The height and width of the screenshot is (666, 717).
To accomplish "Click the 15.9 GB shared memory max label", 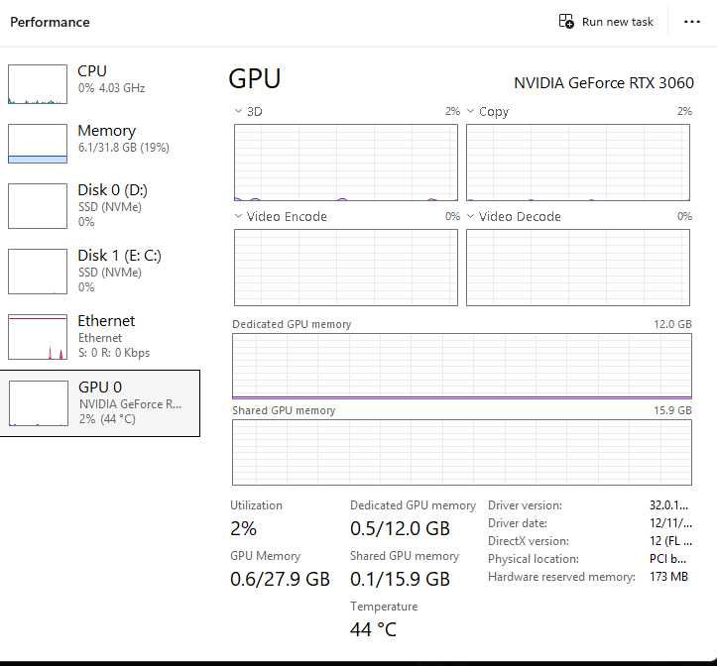I will (x=672, y=410).
